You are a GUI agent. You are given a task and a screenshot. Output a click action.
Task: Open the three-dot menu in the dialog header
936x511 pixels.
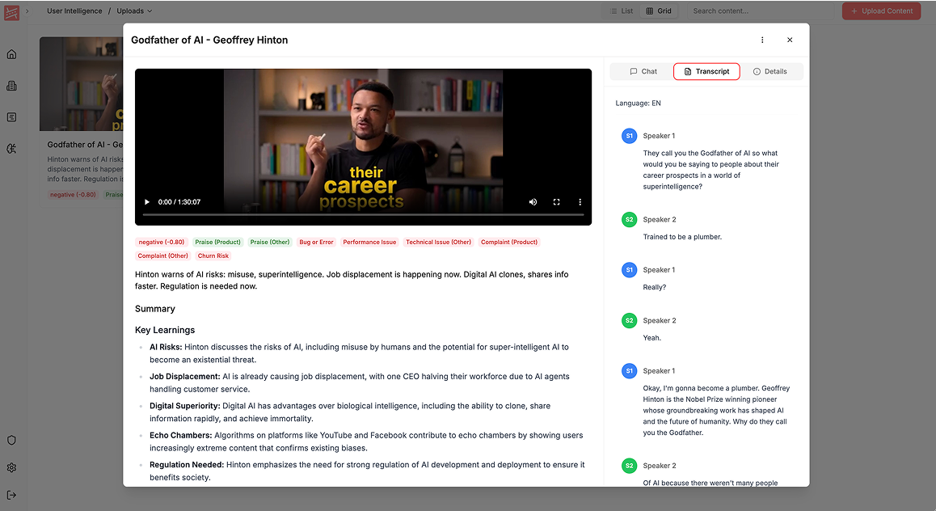(761, 40)
